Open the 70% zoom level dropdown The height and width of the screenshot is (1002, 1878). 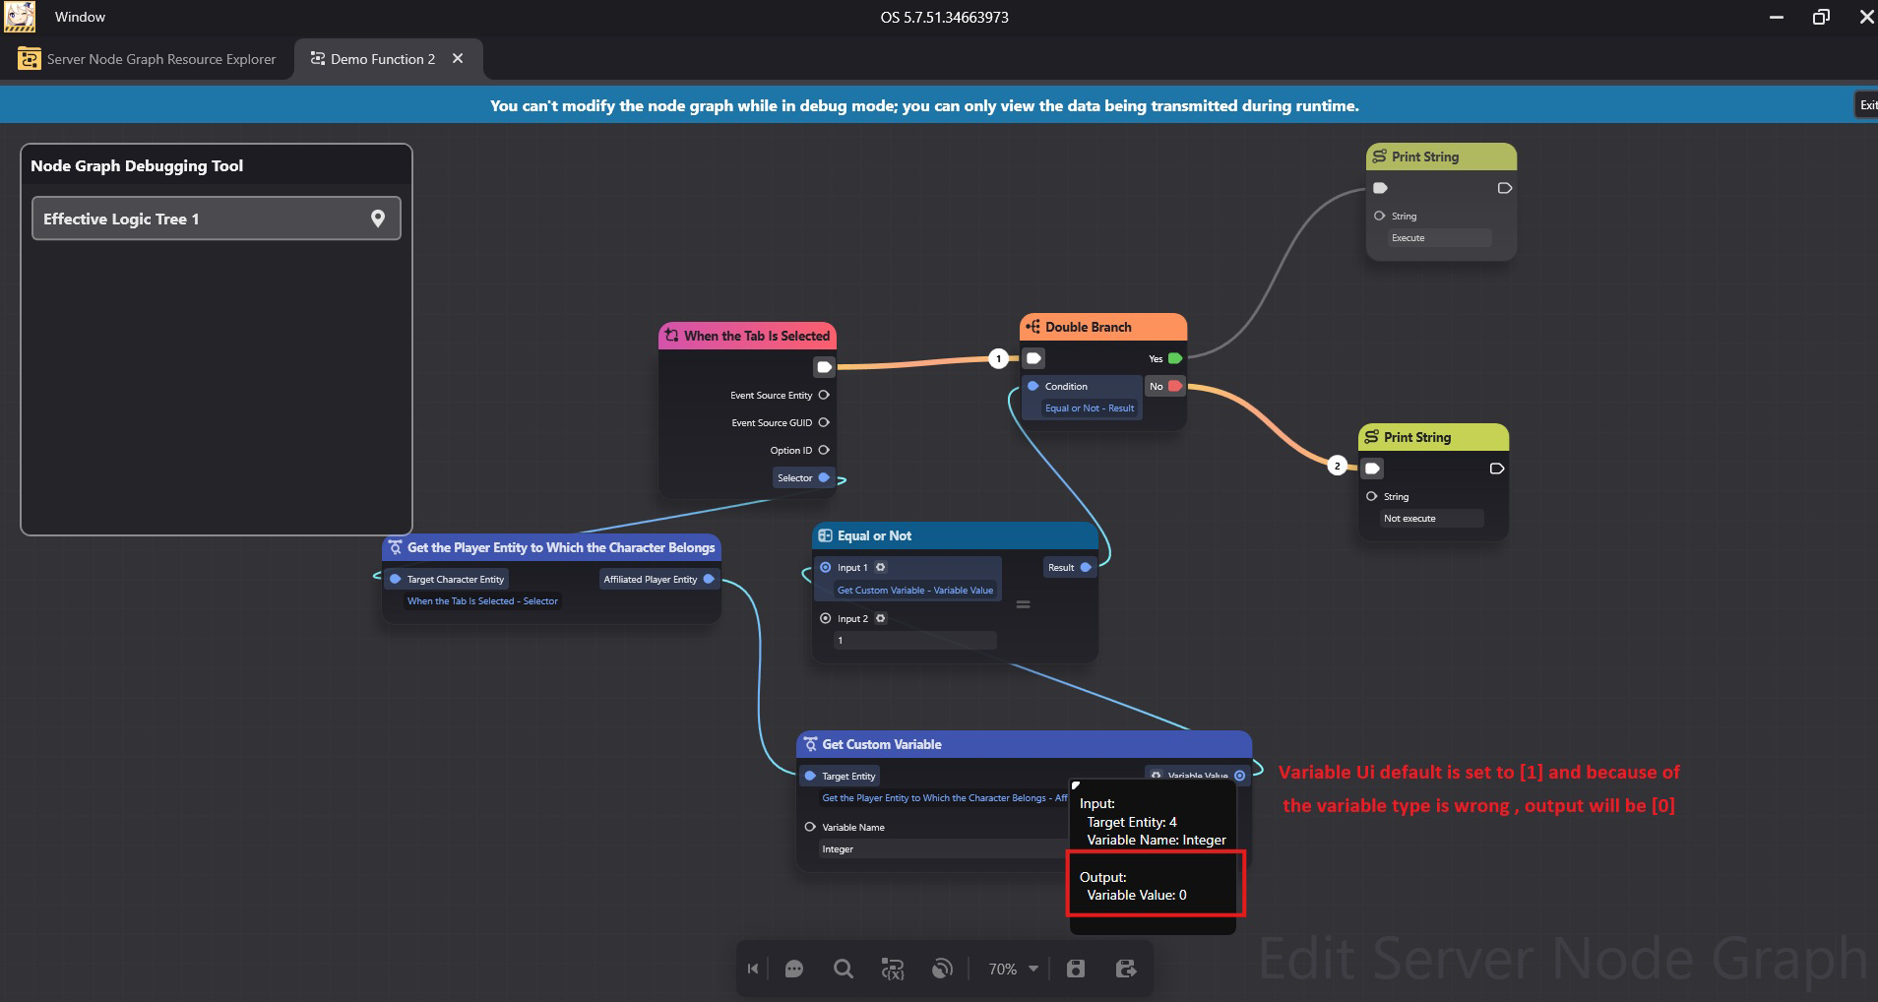tap(1014, 970)
